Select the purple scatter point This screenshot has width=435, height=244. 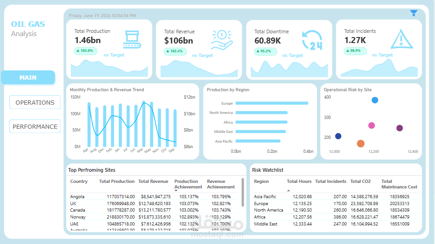tap(399, 128)
